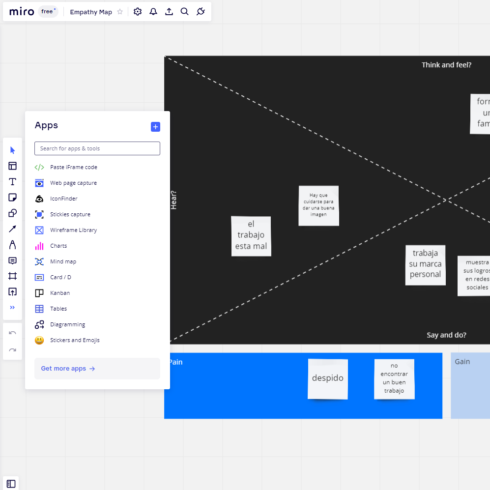
Task: Open Wireframe Library app
Action: tap(97, 230)
